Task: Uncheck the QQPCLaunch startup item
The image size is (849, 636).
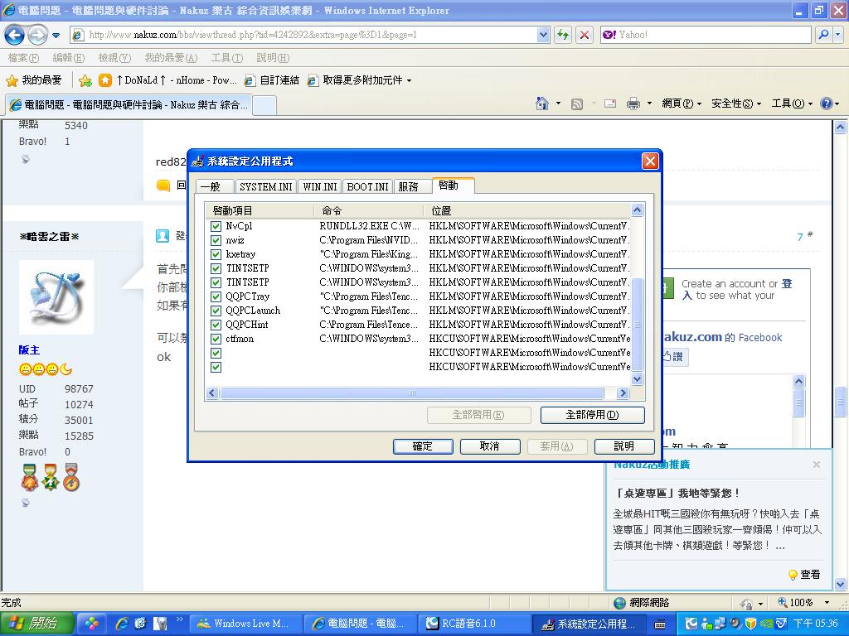Action: [x=216, y=311]
